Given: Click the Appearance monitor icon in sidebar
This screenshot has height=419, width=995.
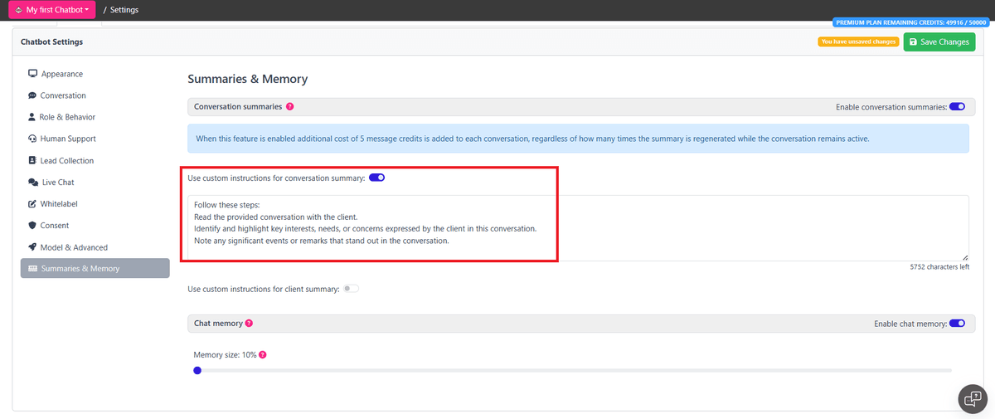Looking at the screenshot, I should point(32,74).
